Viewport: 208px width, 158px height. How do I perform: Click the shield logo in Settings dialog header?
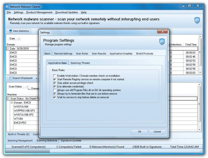tap(162, 42)
